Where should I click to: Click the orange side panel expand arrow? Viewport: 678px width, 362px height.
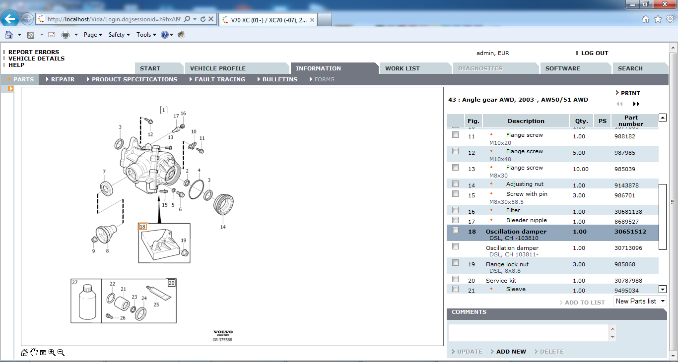point(10,89)
